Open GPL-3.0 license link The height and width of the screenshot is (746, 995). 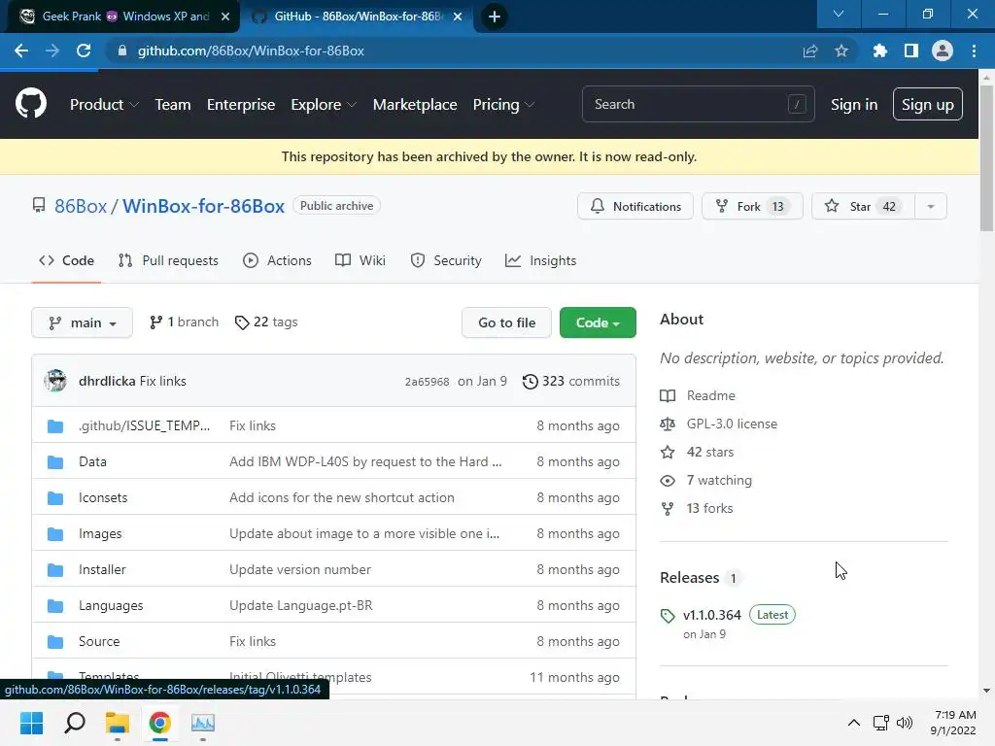tap(732, 424)
